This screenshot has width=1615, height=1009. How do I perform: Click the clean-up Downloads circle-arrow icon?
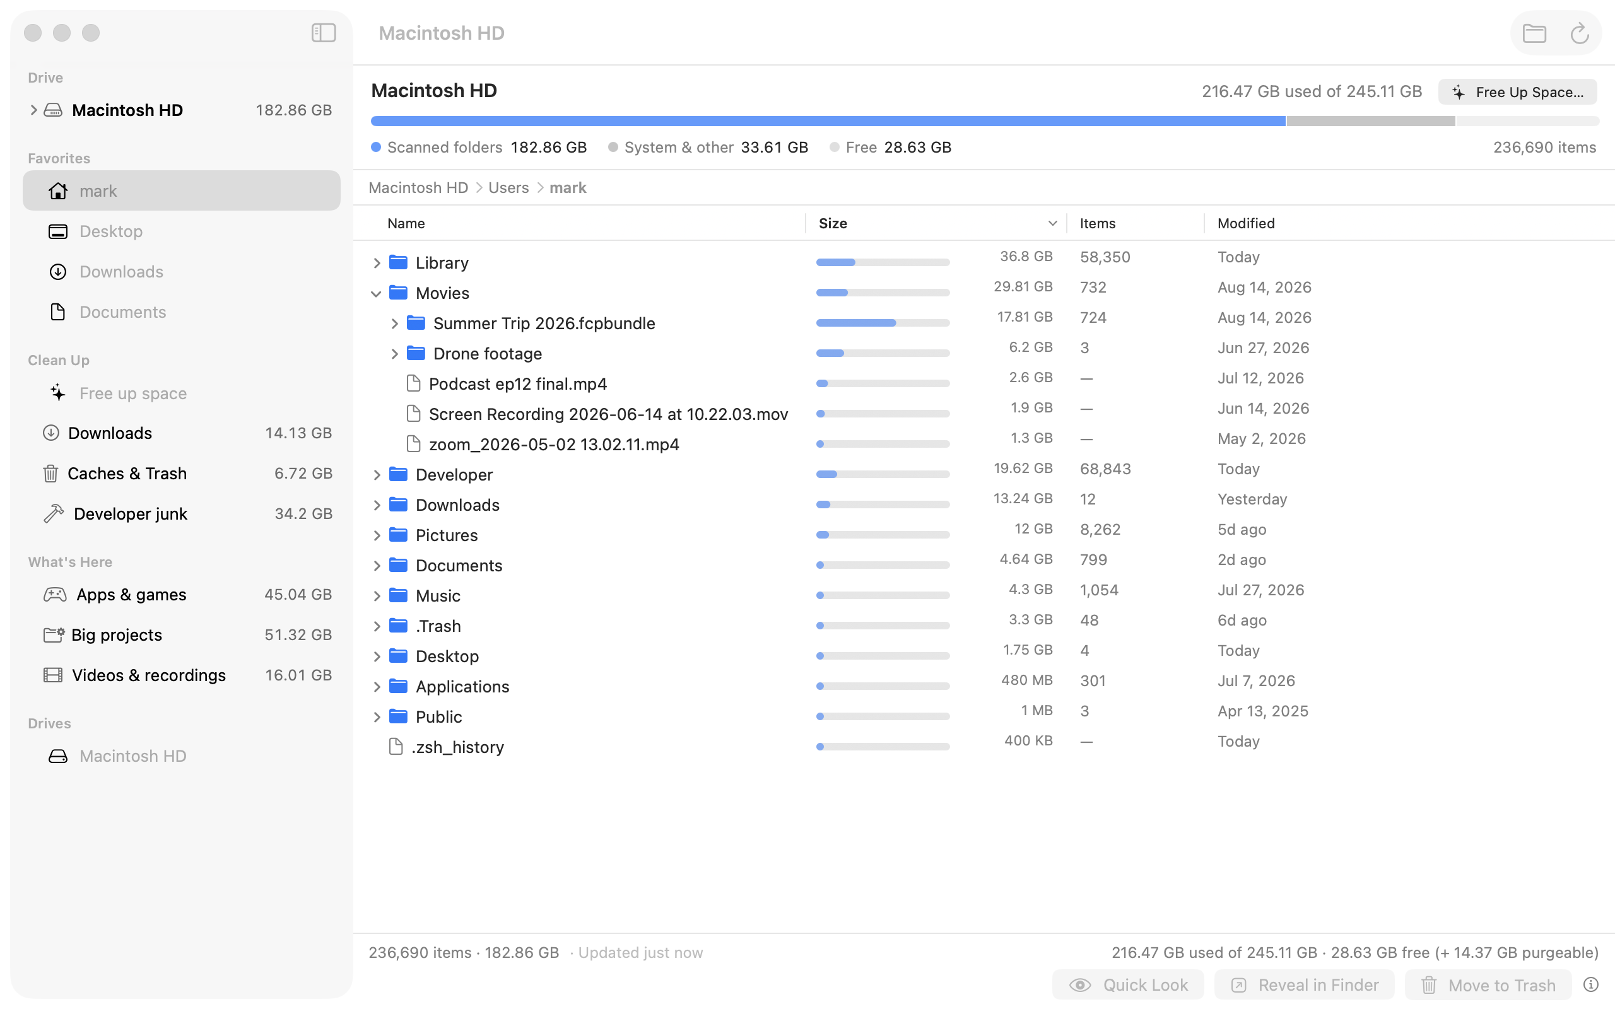(x=50, y=433)
